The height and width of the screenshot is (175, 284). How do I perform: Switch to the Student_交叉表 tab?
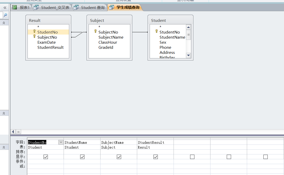click(52, 8)
